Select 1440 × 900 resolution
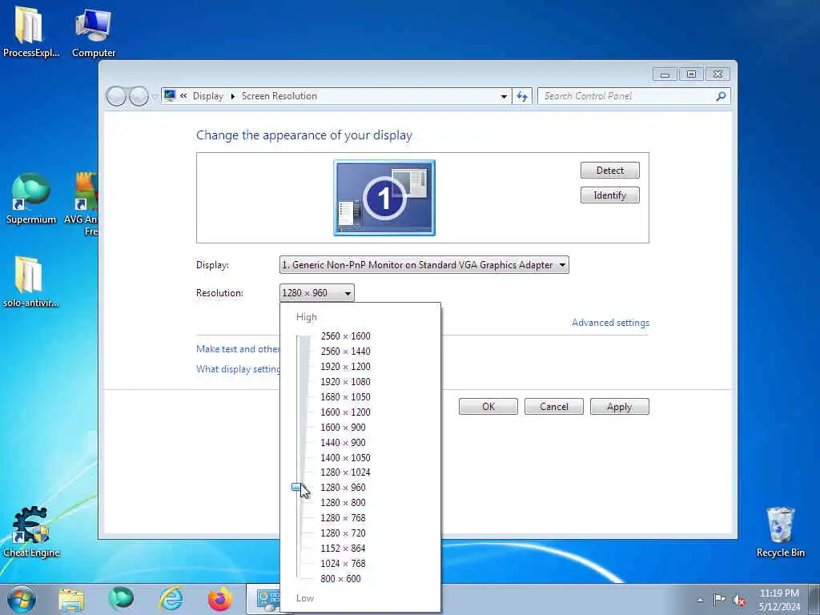Screen dimensions: 820x615 click(x=343, y=442)
